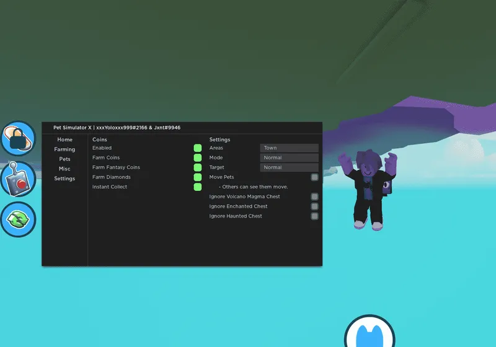The height and width of the screenshot is (347, 496).
Task: Toggle Instant Collect switch
Action: coord(198,187)
